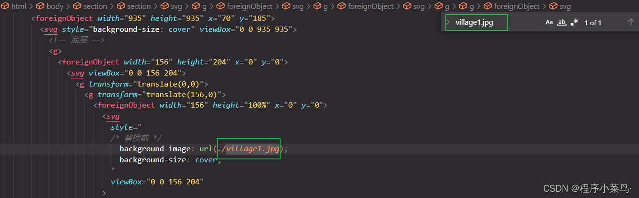The height and width of the screenshot is (198, 639).
Task: Focus the find input containing village1.jpg
Action: click(477, 22)
